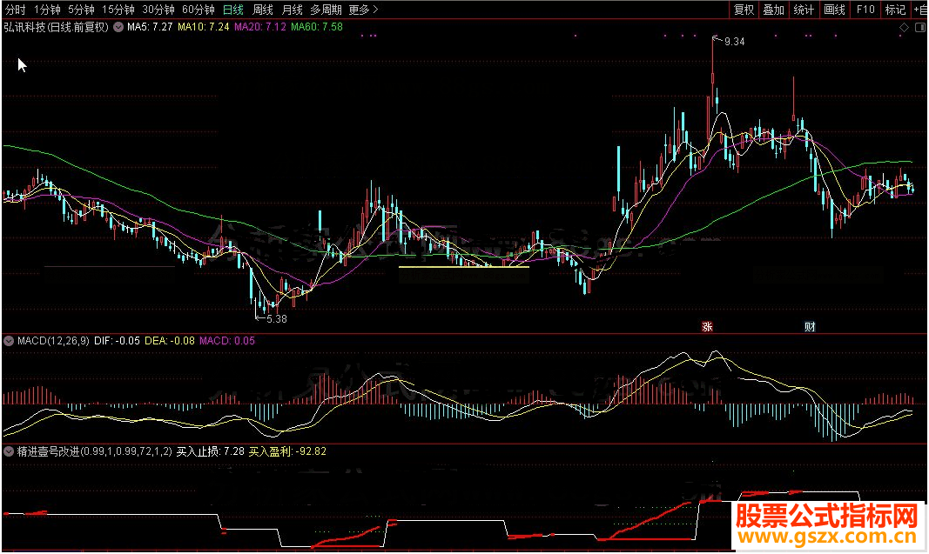Click the DEA: -0.08 value
Viewport: 929px width, 554px height.
[x=170, y=341]
